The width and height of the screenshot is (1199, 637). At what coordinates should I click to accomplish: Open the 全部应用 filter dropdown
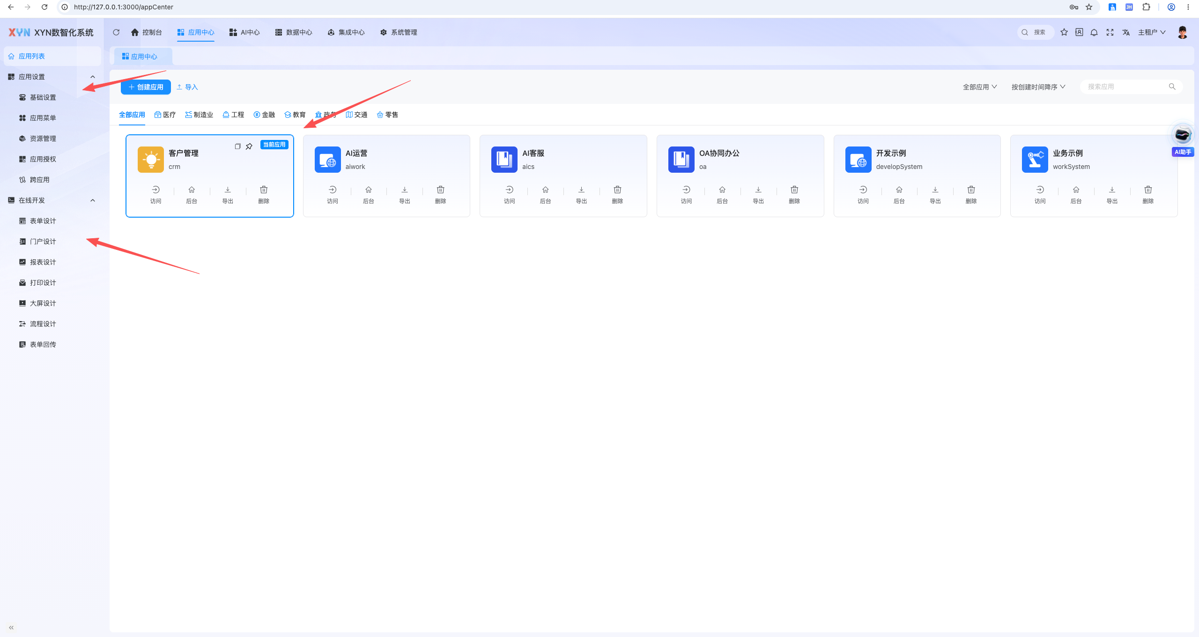(980, 87)
